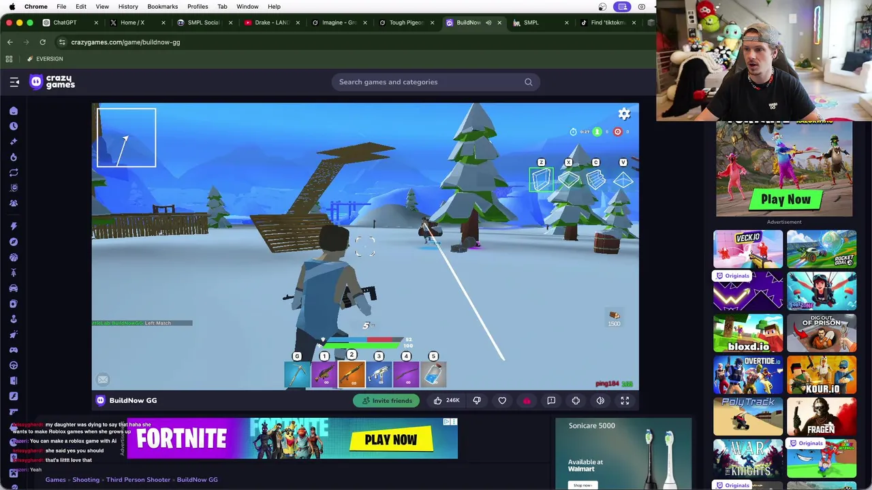Select the orange shotgun in slot 2
The height and width of the screenshot is (490, 872).
[352, 374]
